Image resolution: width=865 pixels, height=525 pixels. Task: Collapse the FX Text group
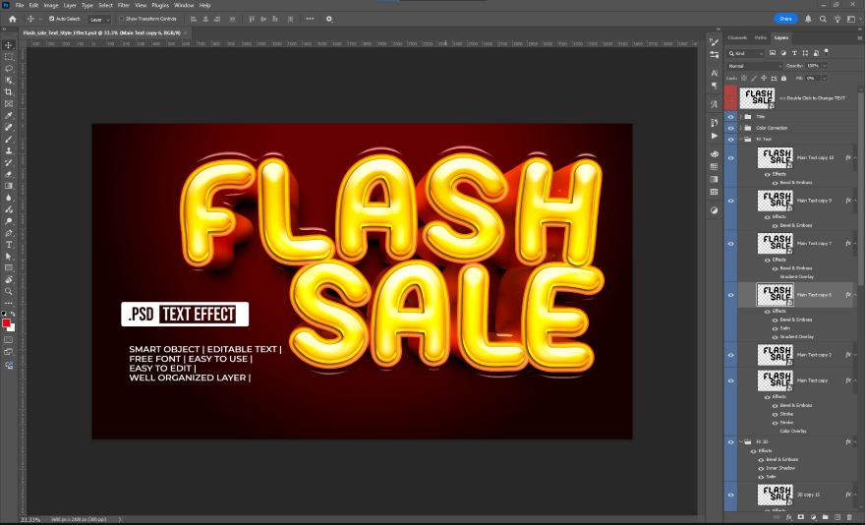tap(741, 140)
